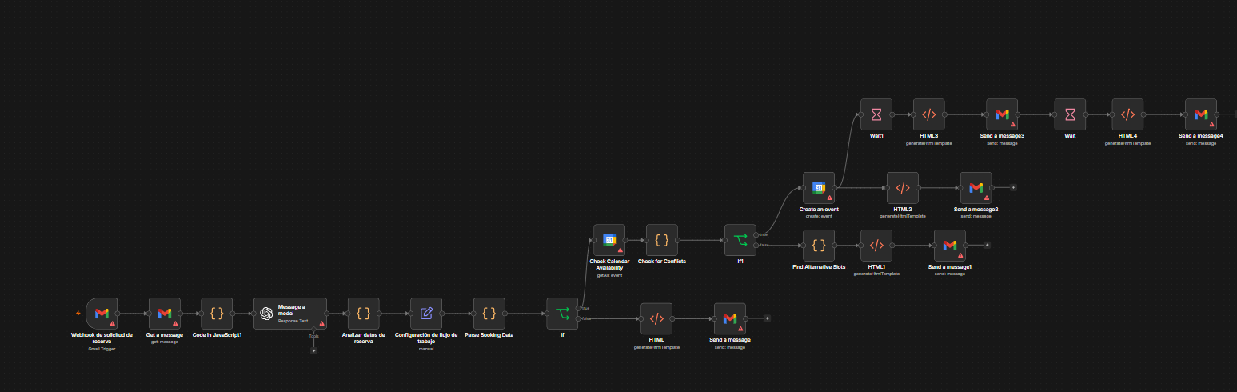Click warning triangle on Check Calendar Availability

click(x=620, y=250)
